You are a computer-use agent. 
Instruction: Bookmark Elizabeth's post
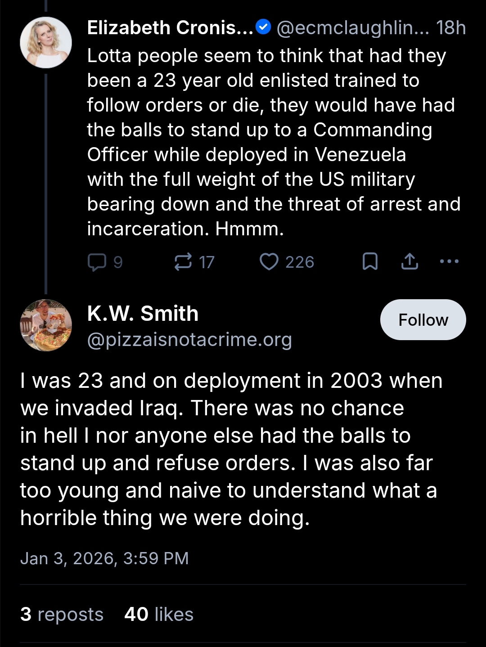tap(370, 262)
